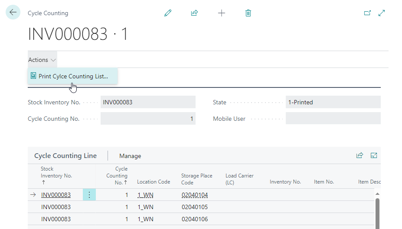The width and height of the screenshot is (402, 229).
Task: Click the 1_WN location code in first row
Action: click(x=145, y=195)
